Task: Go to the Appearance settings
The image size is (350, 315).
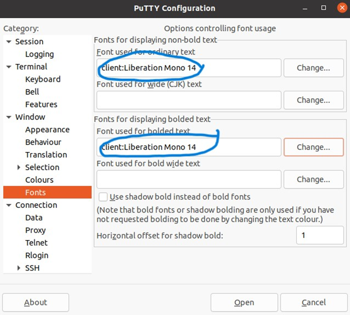Action: (47, 129)
